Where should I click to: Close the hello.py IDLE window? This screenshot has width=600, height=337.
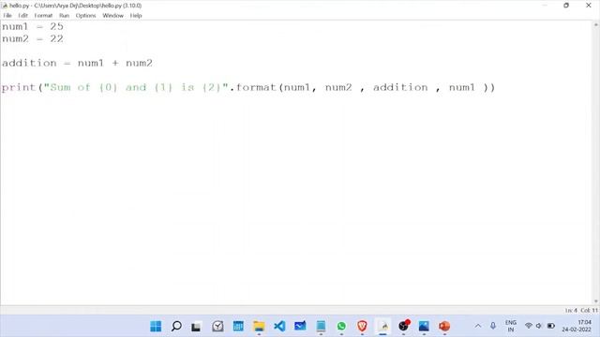[x=589, y=6]
